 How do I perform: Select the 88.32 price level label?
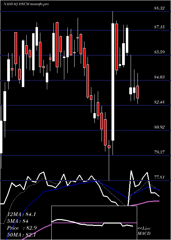tap(159, 8)
